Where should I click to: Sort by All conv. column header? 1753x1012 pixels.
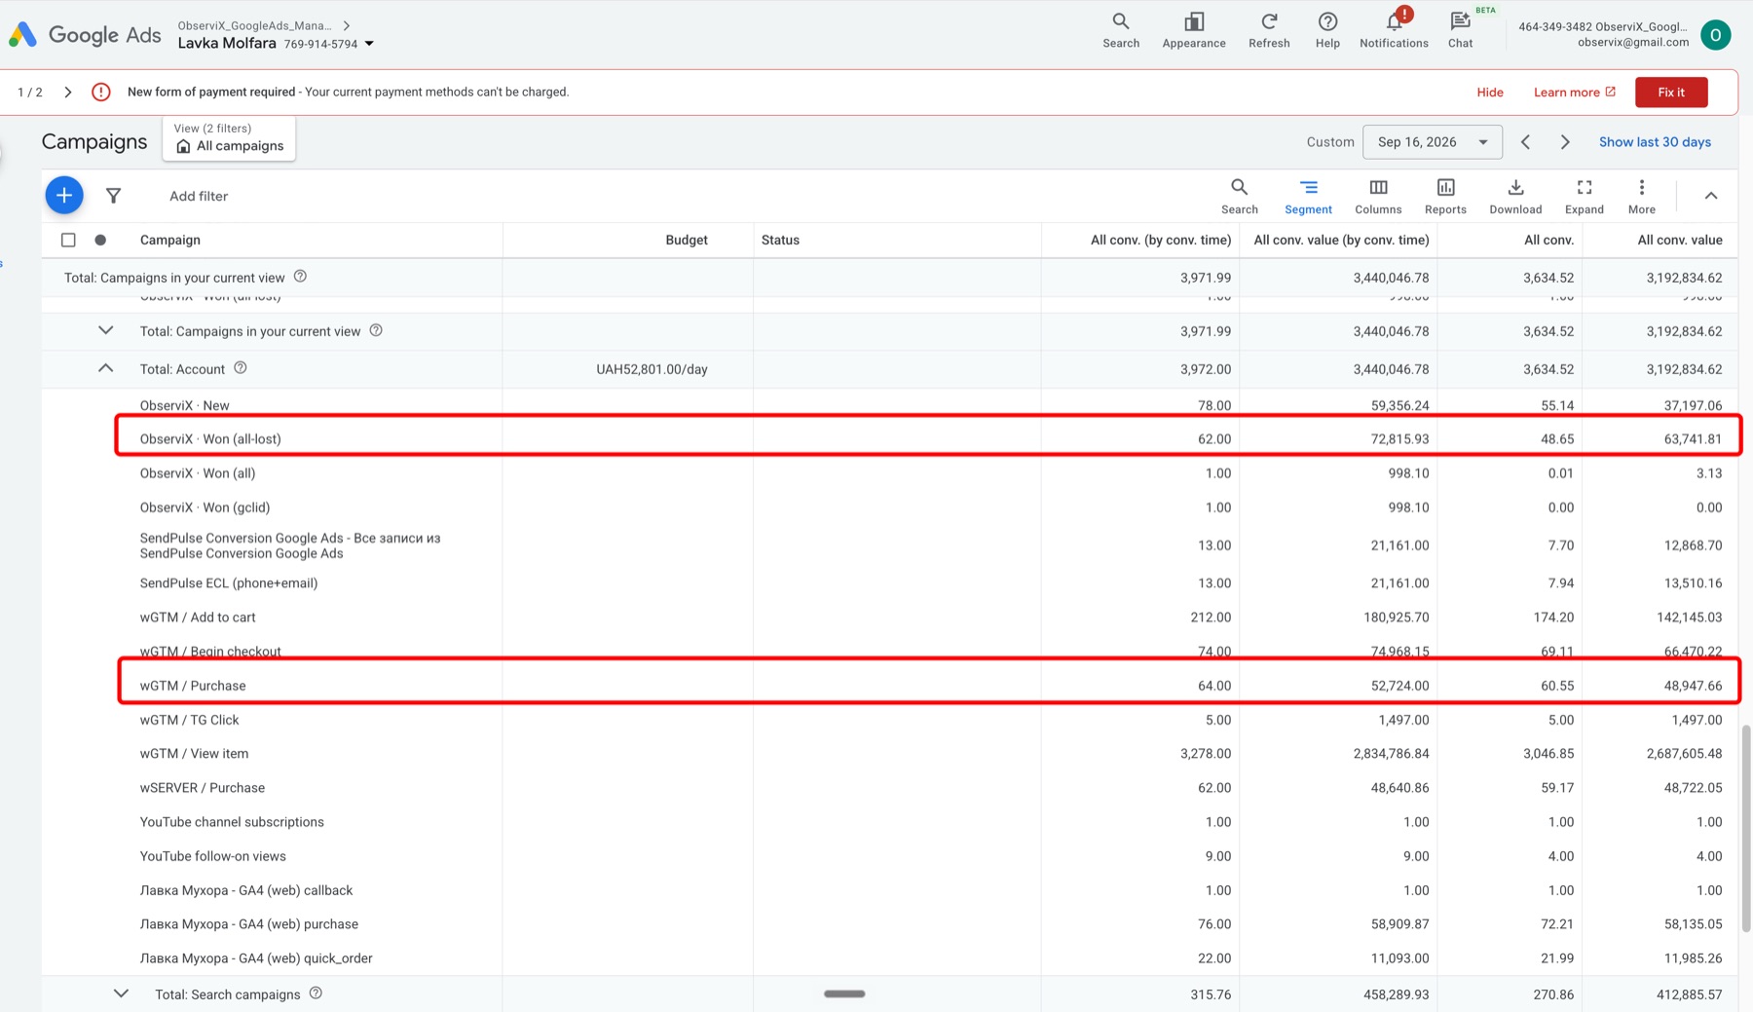[x=1548, y=240]
